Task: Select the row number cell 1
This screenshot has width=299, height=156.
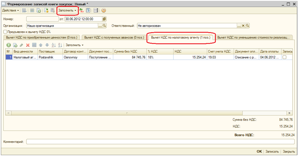Action: (9, 57)
